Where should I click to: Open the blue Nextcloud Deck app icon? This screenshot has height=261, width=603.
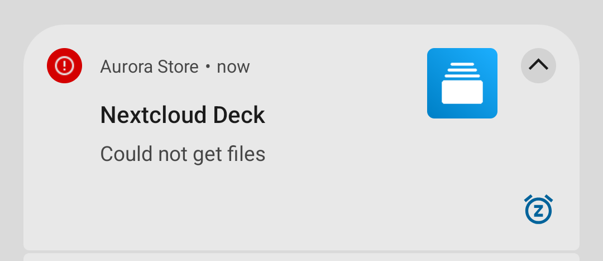[462, 83]
